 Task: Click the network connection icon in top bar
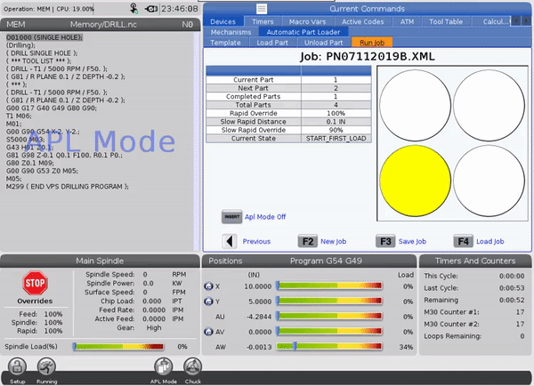point(134,8)
